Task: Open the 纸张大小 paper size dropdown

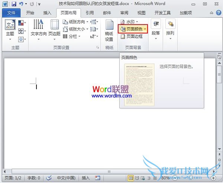Action: [x=75, y=29]
